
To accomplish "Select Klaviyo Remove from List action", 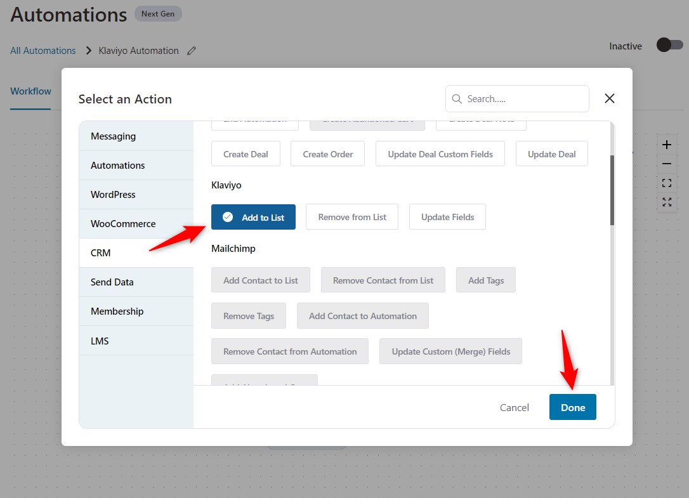I will pos(352,217).
